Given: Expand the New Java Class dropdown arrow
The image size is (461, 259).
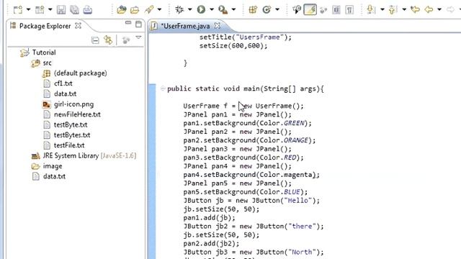Looking at the screenshot, I should point(277,9).
